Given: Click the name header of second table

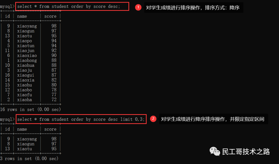Looking at the screenshot, I should click(x=22, y=129).
